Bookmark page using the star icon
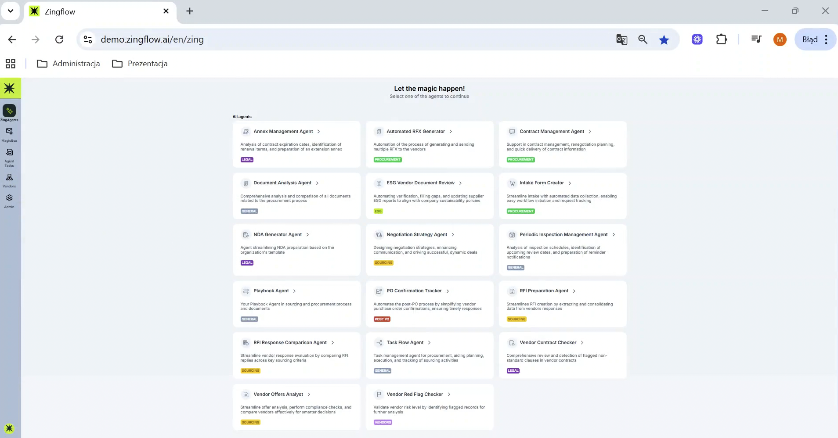 664,40
